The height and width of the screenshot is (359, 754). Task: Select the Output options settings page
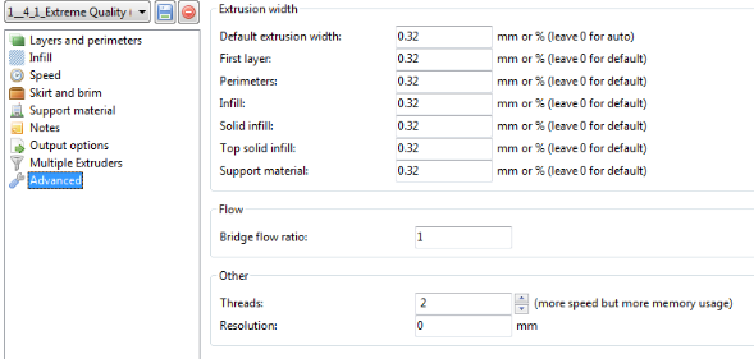69,146
